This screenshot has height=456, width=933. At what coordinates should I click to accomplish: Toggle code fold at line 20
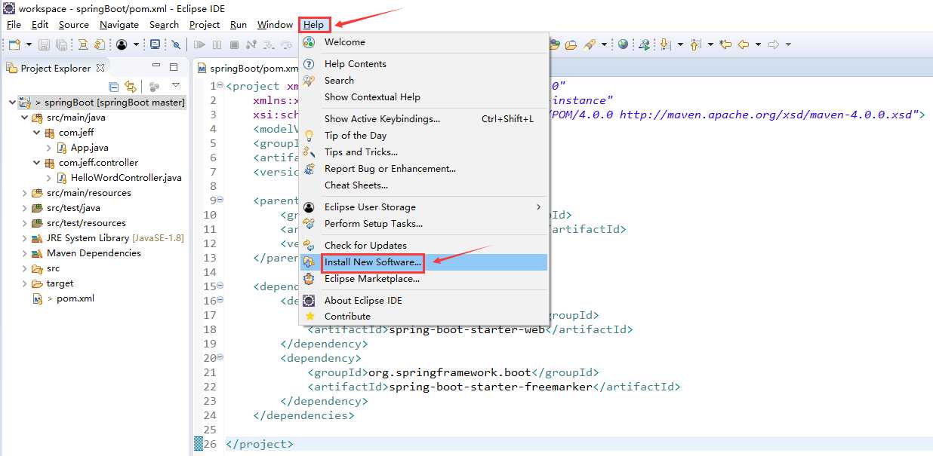[221, 358]
